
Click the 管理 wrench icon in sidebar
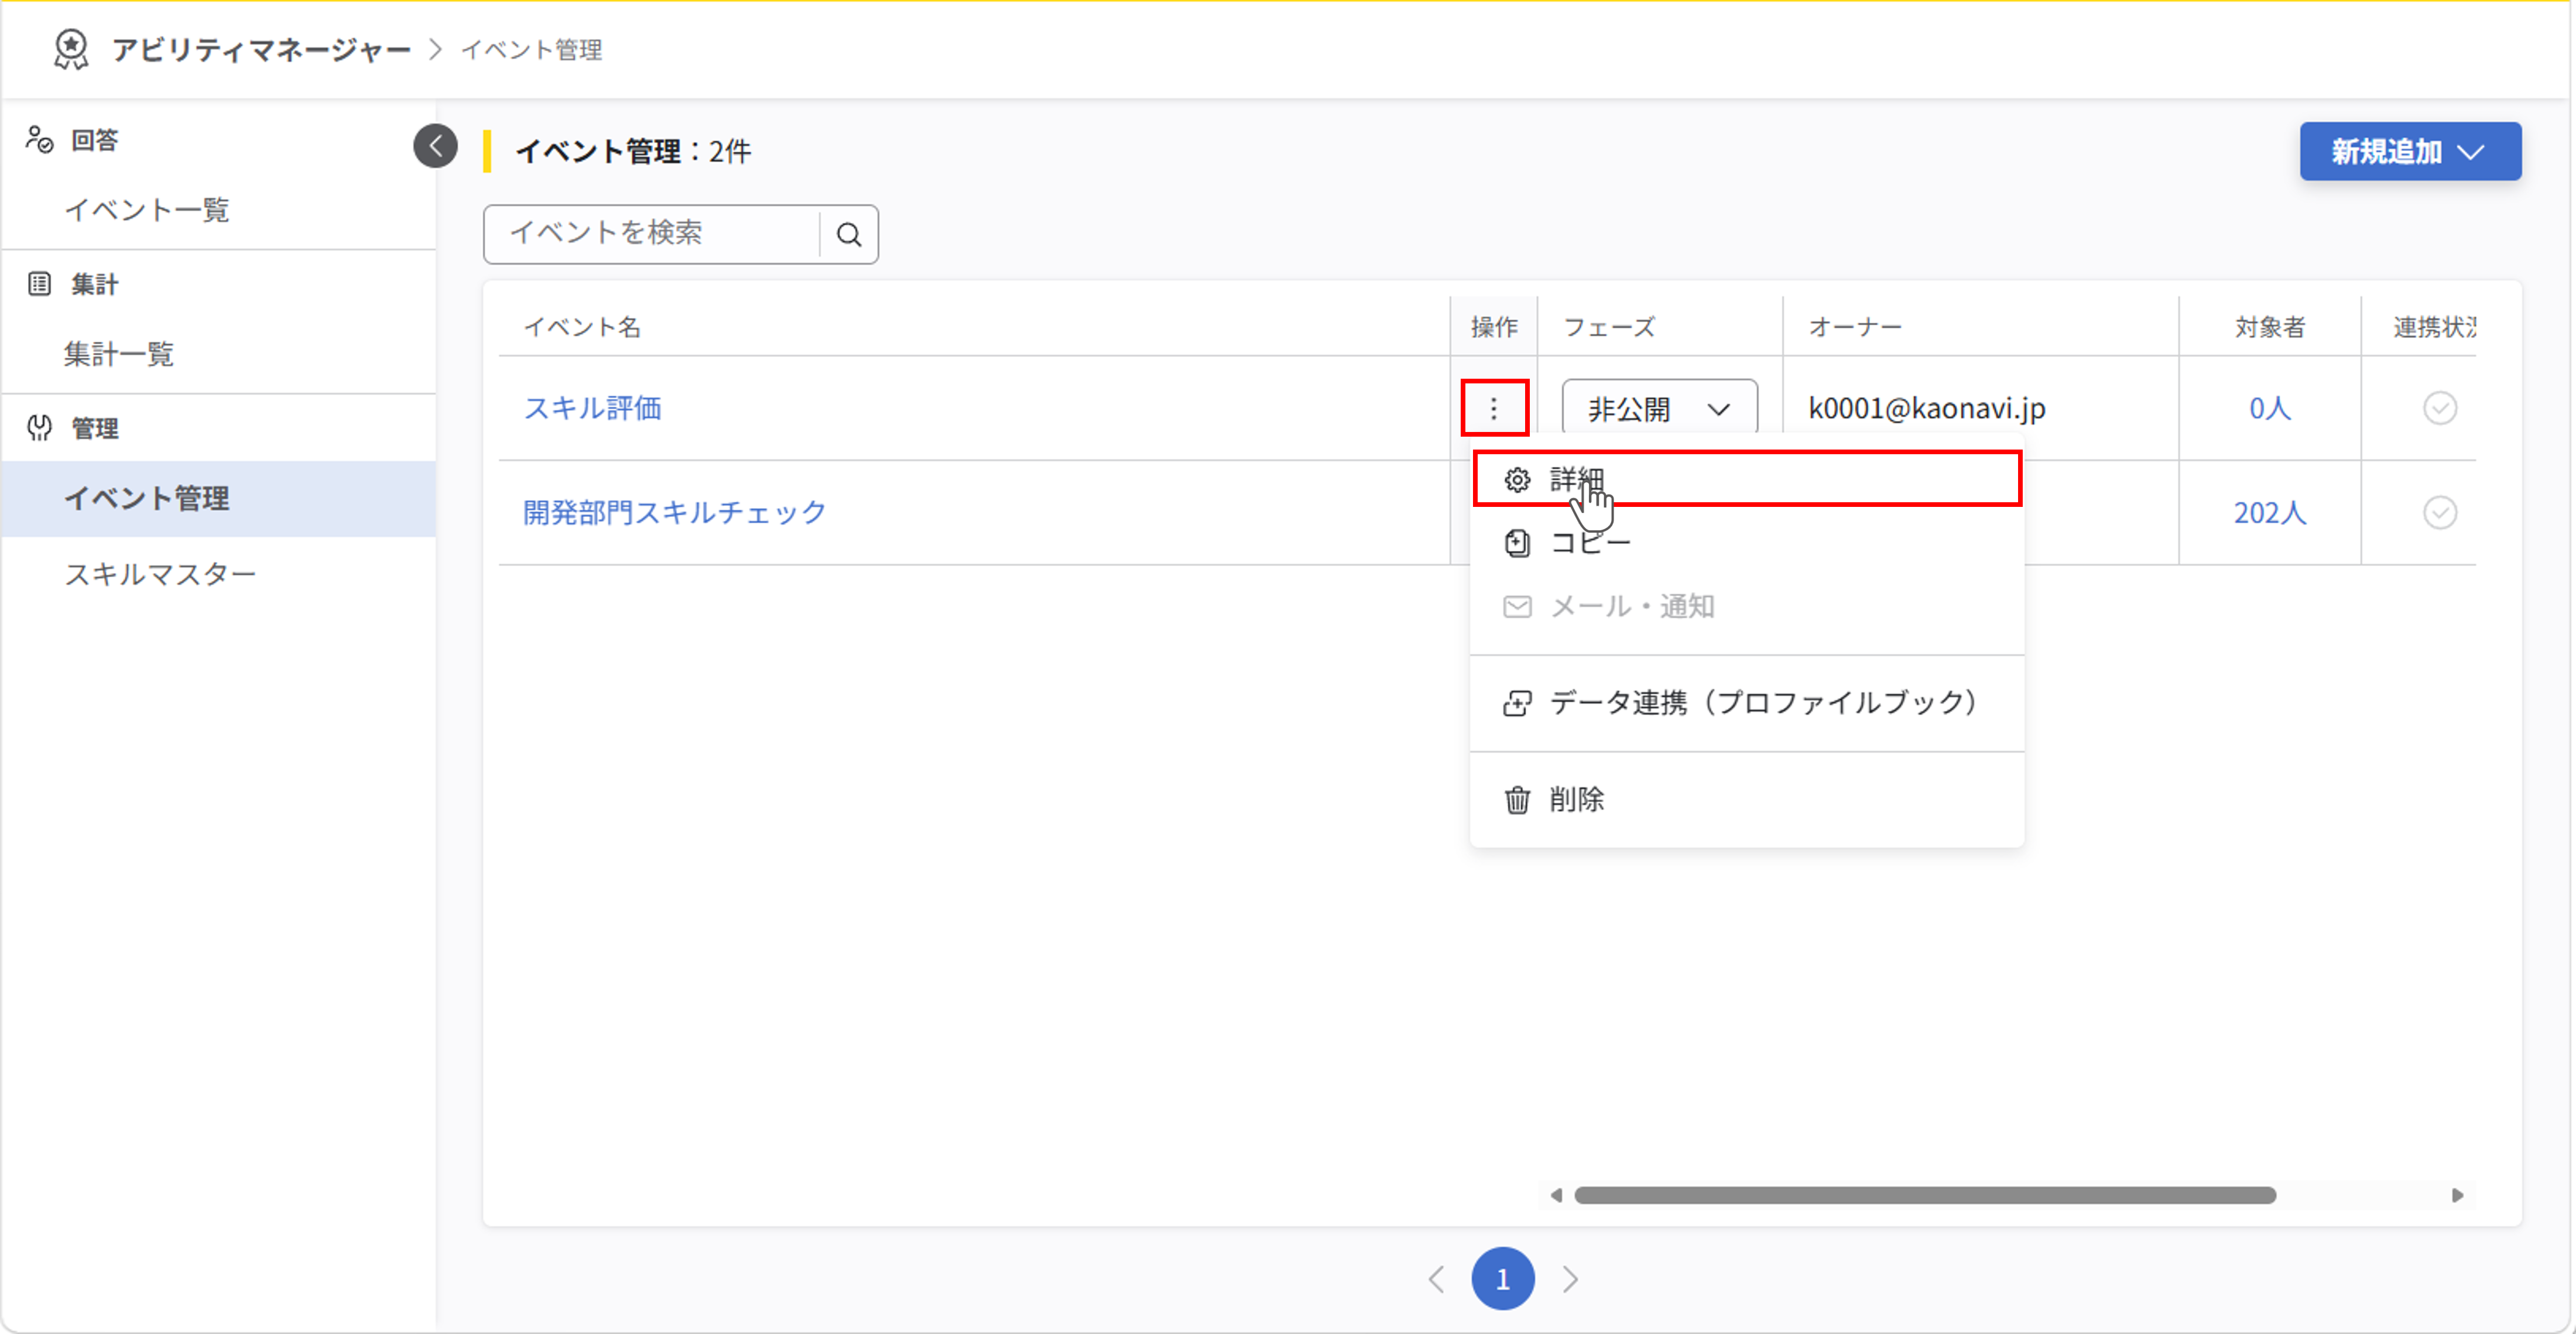coord(39,428)
